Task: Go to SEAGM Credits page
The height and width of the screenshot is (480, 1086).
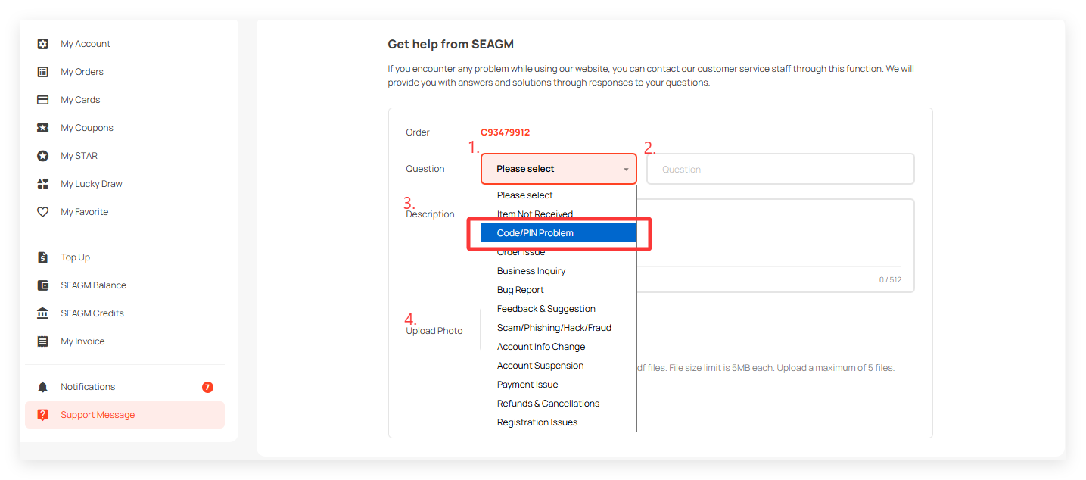Action: click(92, 313)
